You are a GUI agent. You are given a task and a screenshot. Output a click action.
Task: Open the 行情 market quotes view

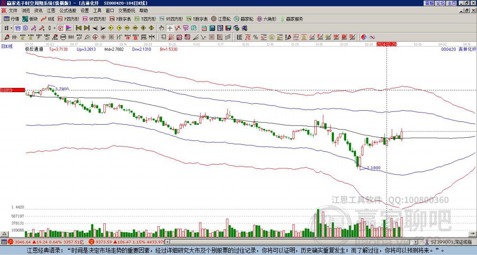pyautogui.click(x=11, y=19)
